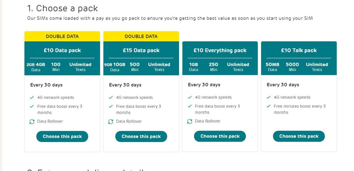Choose the £15 Data pack
The image size is (354, 171).
tap(141, 137)
